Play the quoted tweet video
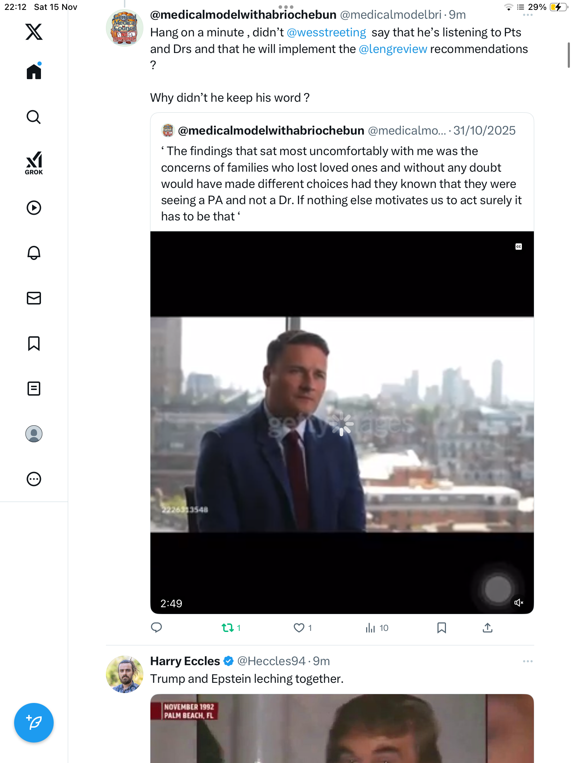This screenshot has width=572, height=763. pyautogui.click(x=342, y=423)
